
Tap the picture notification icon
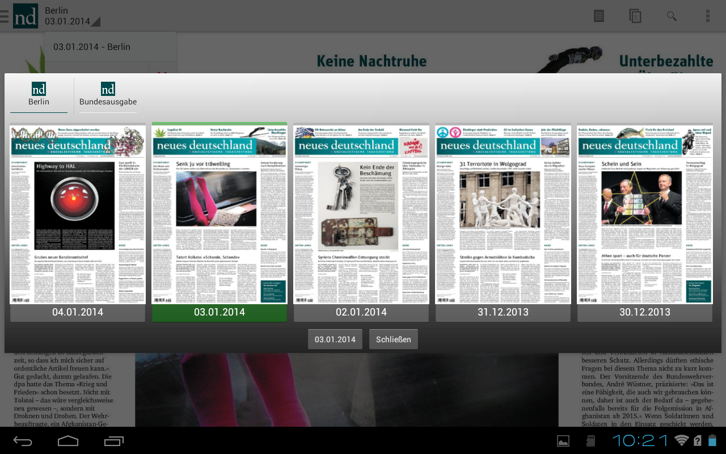coord(563,441)
